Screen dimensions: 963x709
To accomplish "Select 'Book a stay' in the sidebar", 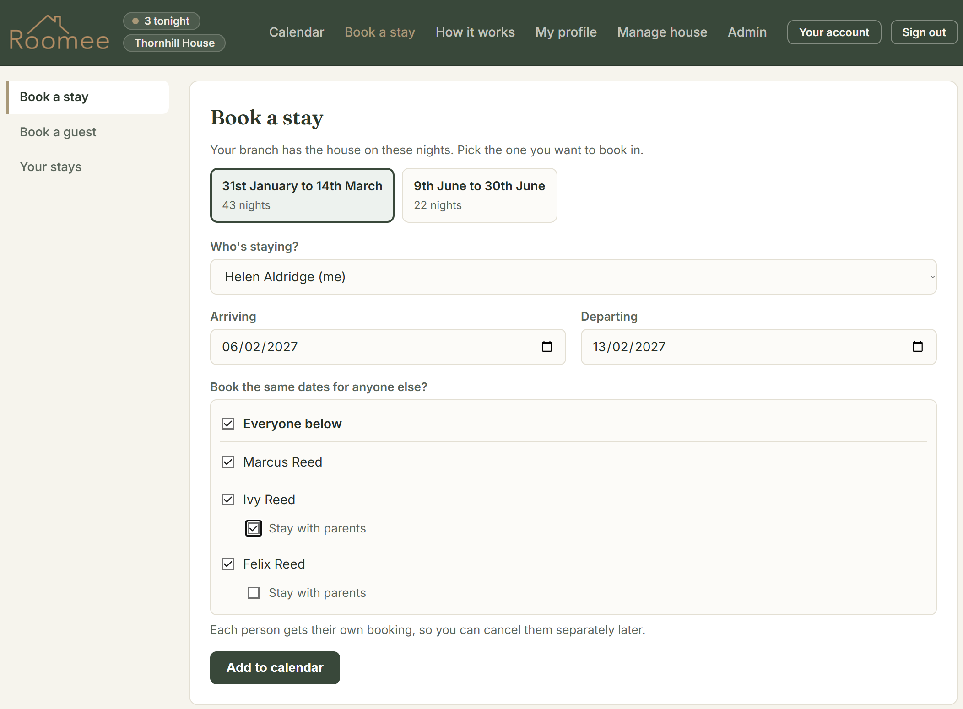I will [x=87, y=97].
